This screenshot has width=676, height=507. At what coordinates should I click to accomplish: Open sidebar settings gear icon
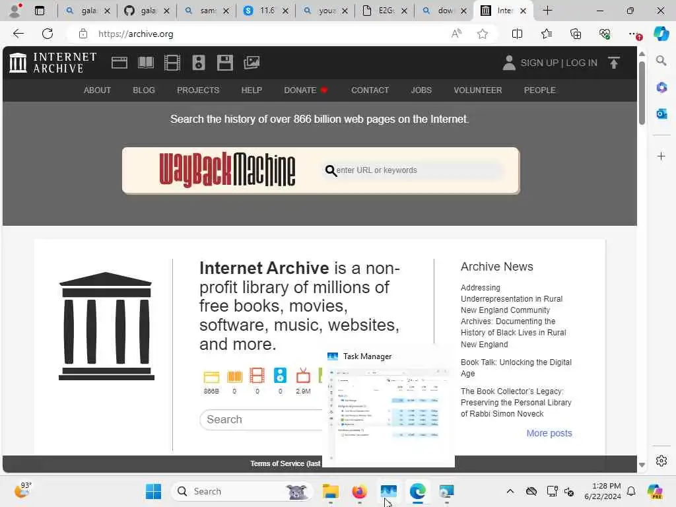point(661,461)
